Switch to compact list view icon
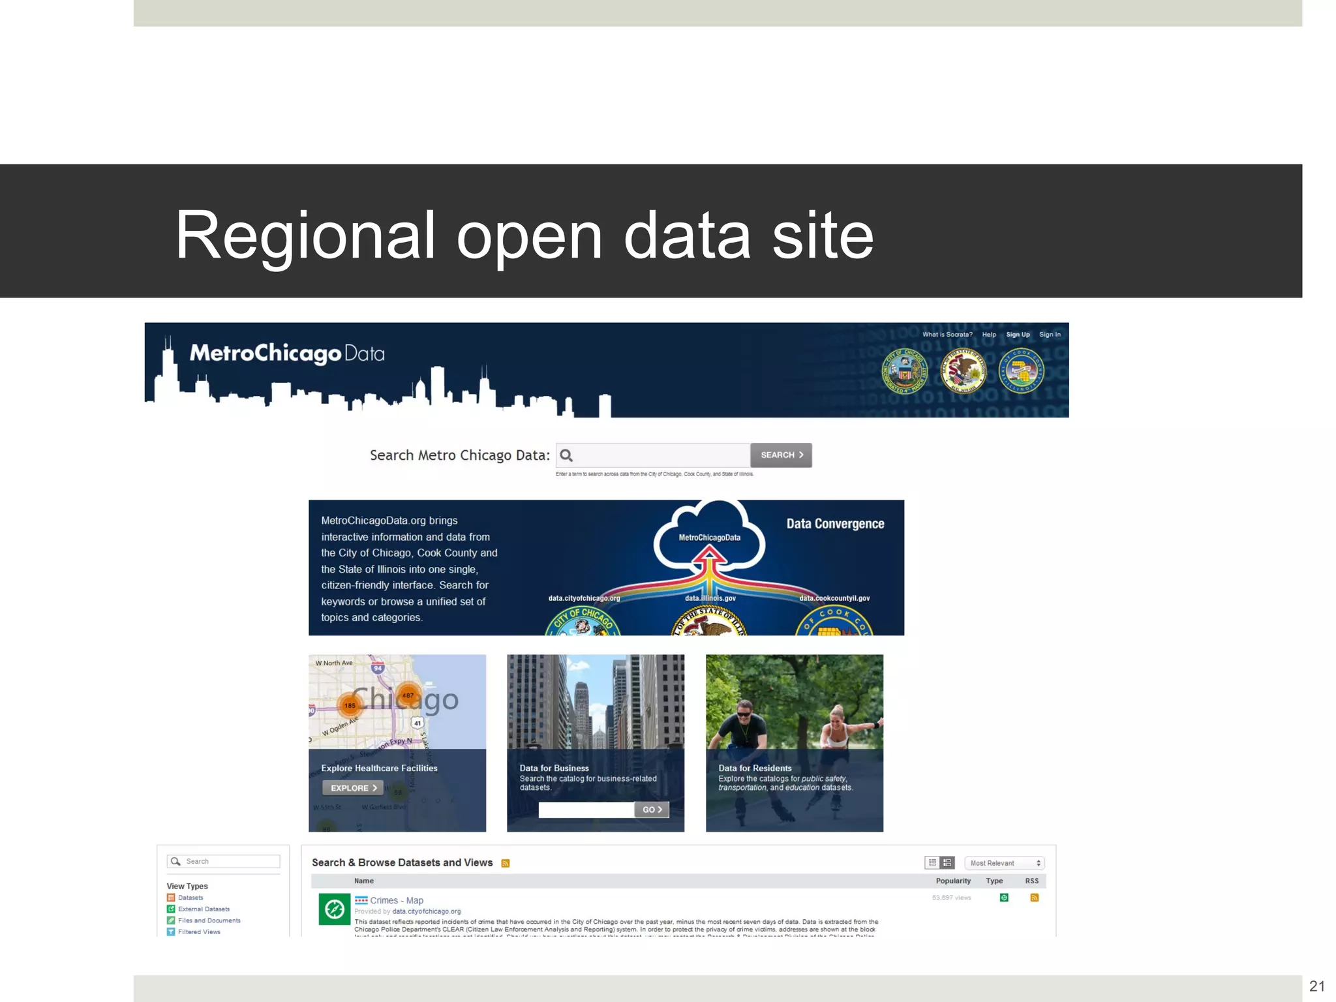Viewport: 1336px width, 1002px height. (x=932, y=862)
